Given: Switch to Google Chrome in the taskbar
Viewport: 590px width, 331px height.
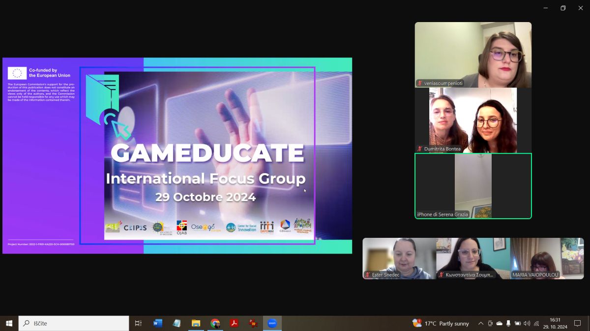Looking at the screenshot, I should click(x=215, y=323).
